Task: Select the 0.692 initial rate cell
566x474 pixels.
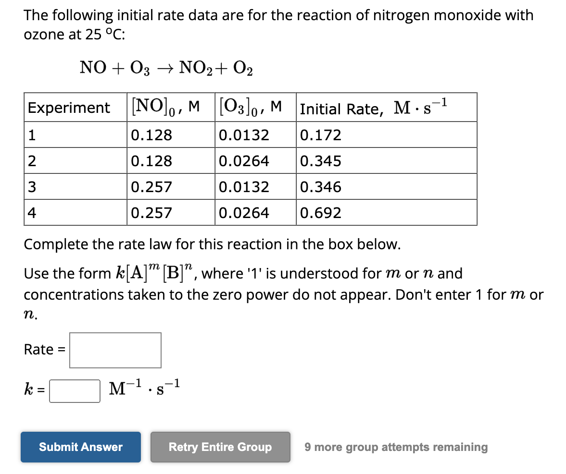Action: (x=319, y=212)
